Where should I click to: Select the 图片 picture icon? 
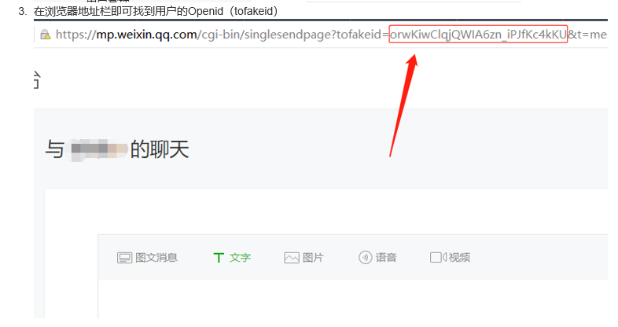point(292,258)
